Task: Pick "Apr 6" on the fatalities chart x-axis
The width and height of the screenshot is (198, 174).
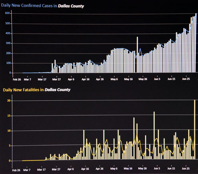Action: click(71, 169)
